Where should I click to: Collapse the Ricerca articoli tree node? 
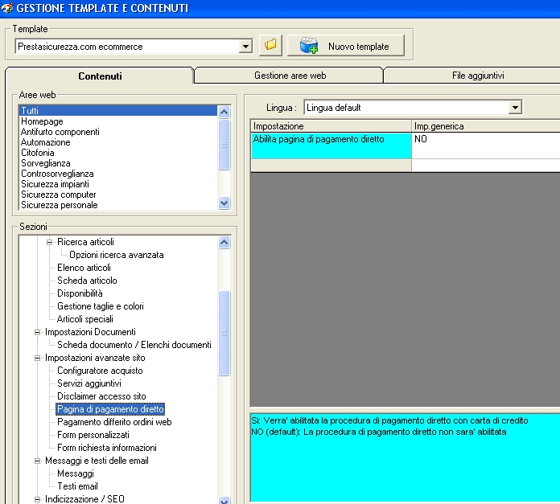49,242
